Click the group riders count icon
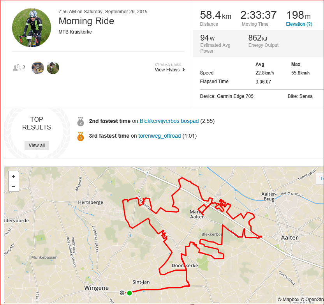324x305 pixels. (16, 67)
